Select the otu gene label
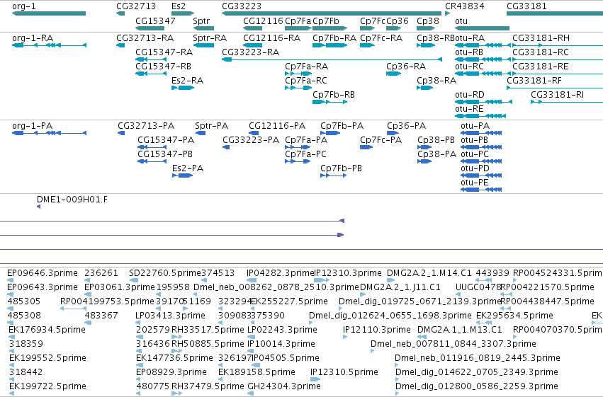 461,21
